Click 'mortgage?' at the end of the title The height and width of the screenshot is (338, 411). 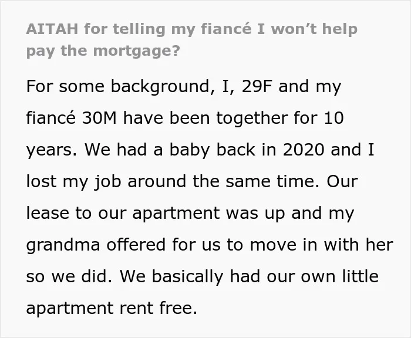pyautogui.click(x=137, y=51)
